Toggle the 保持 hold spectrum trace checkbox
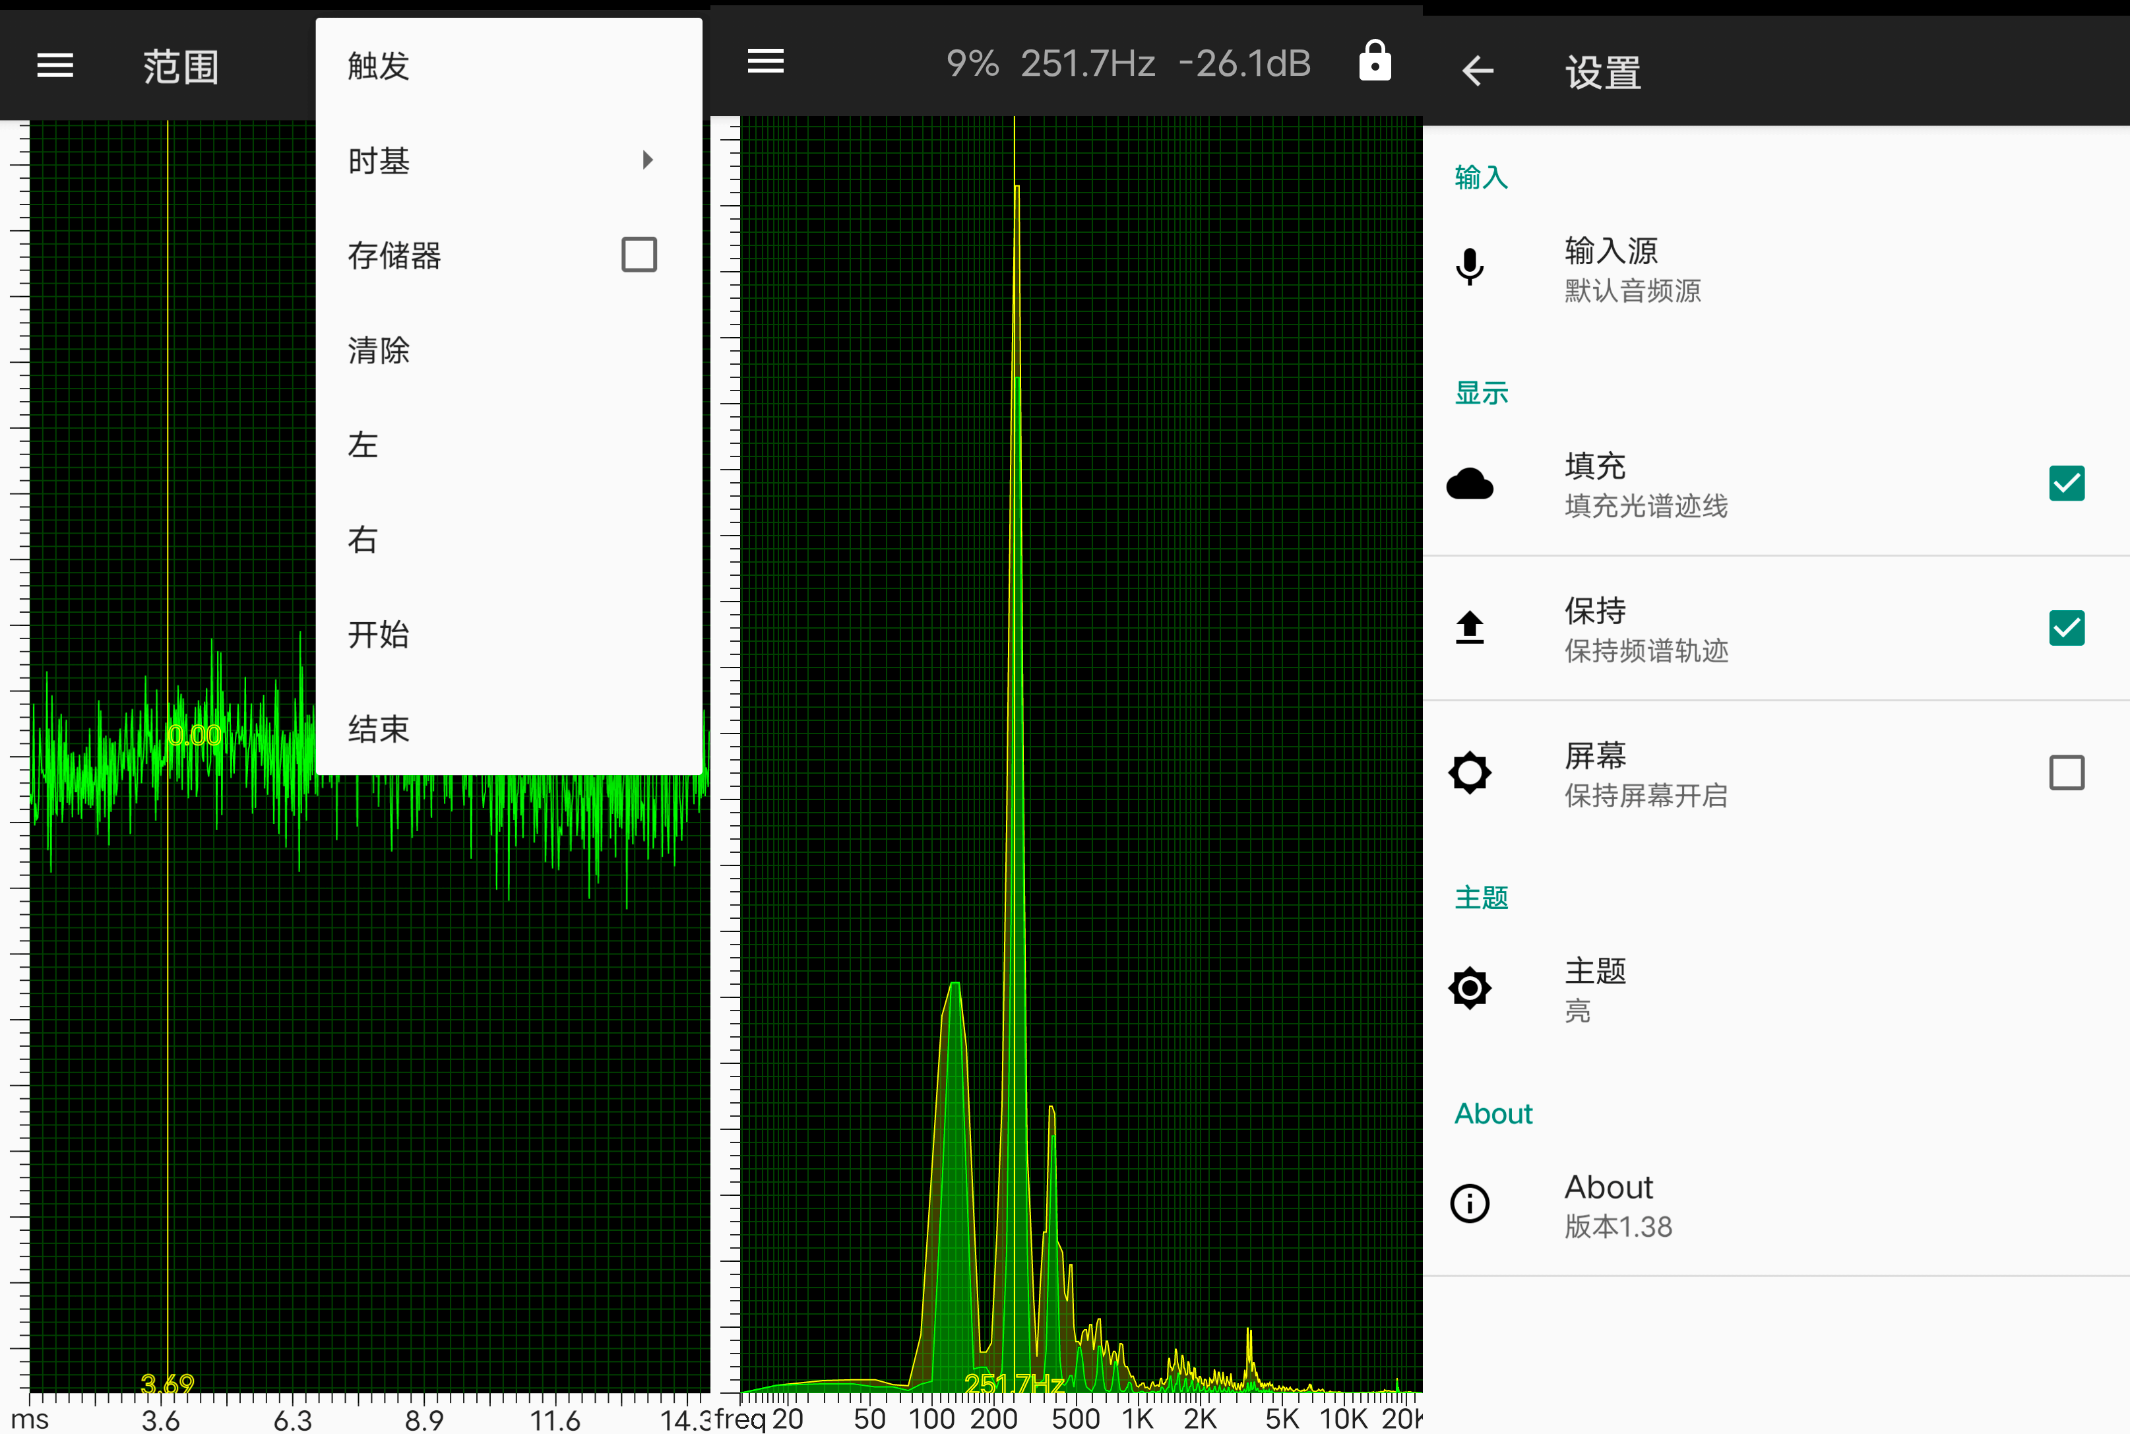The height and width of the screenshot is (1434, 2130). click(x=2066, y=627)
